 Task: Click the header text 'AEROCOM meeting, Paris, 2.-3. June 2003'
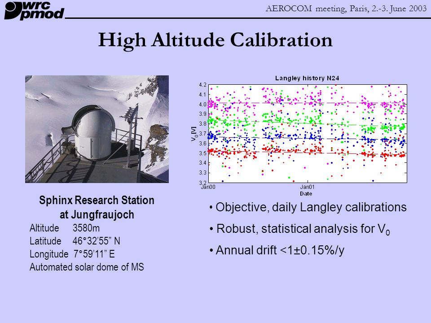346,9
